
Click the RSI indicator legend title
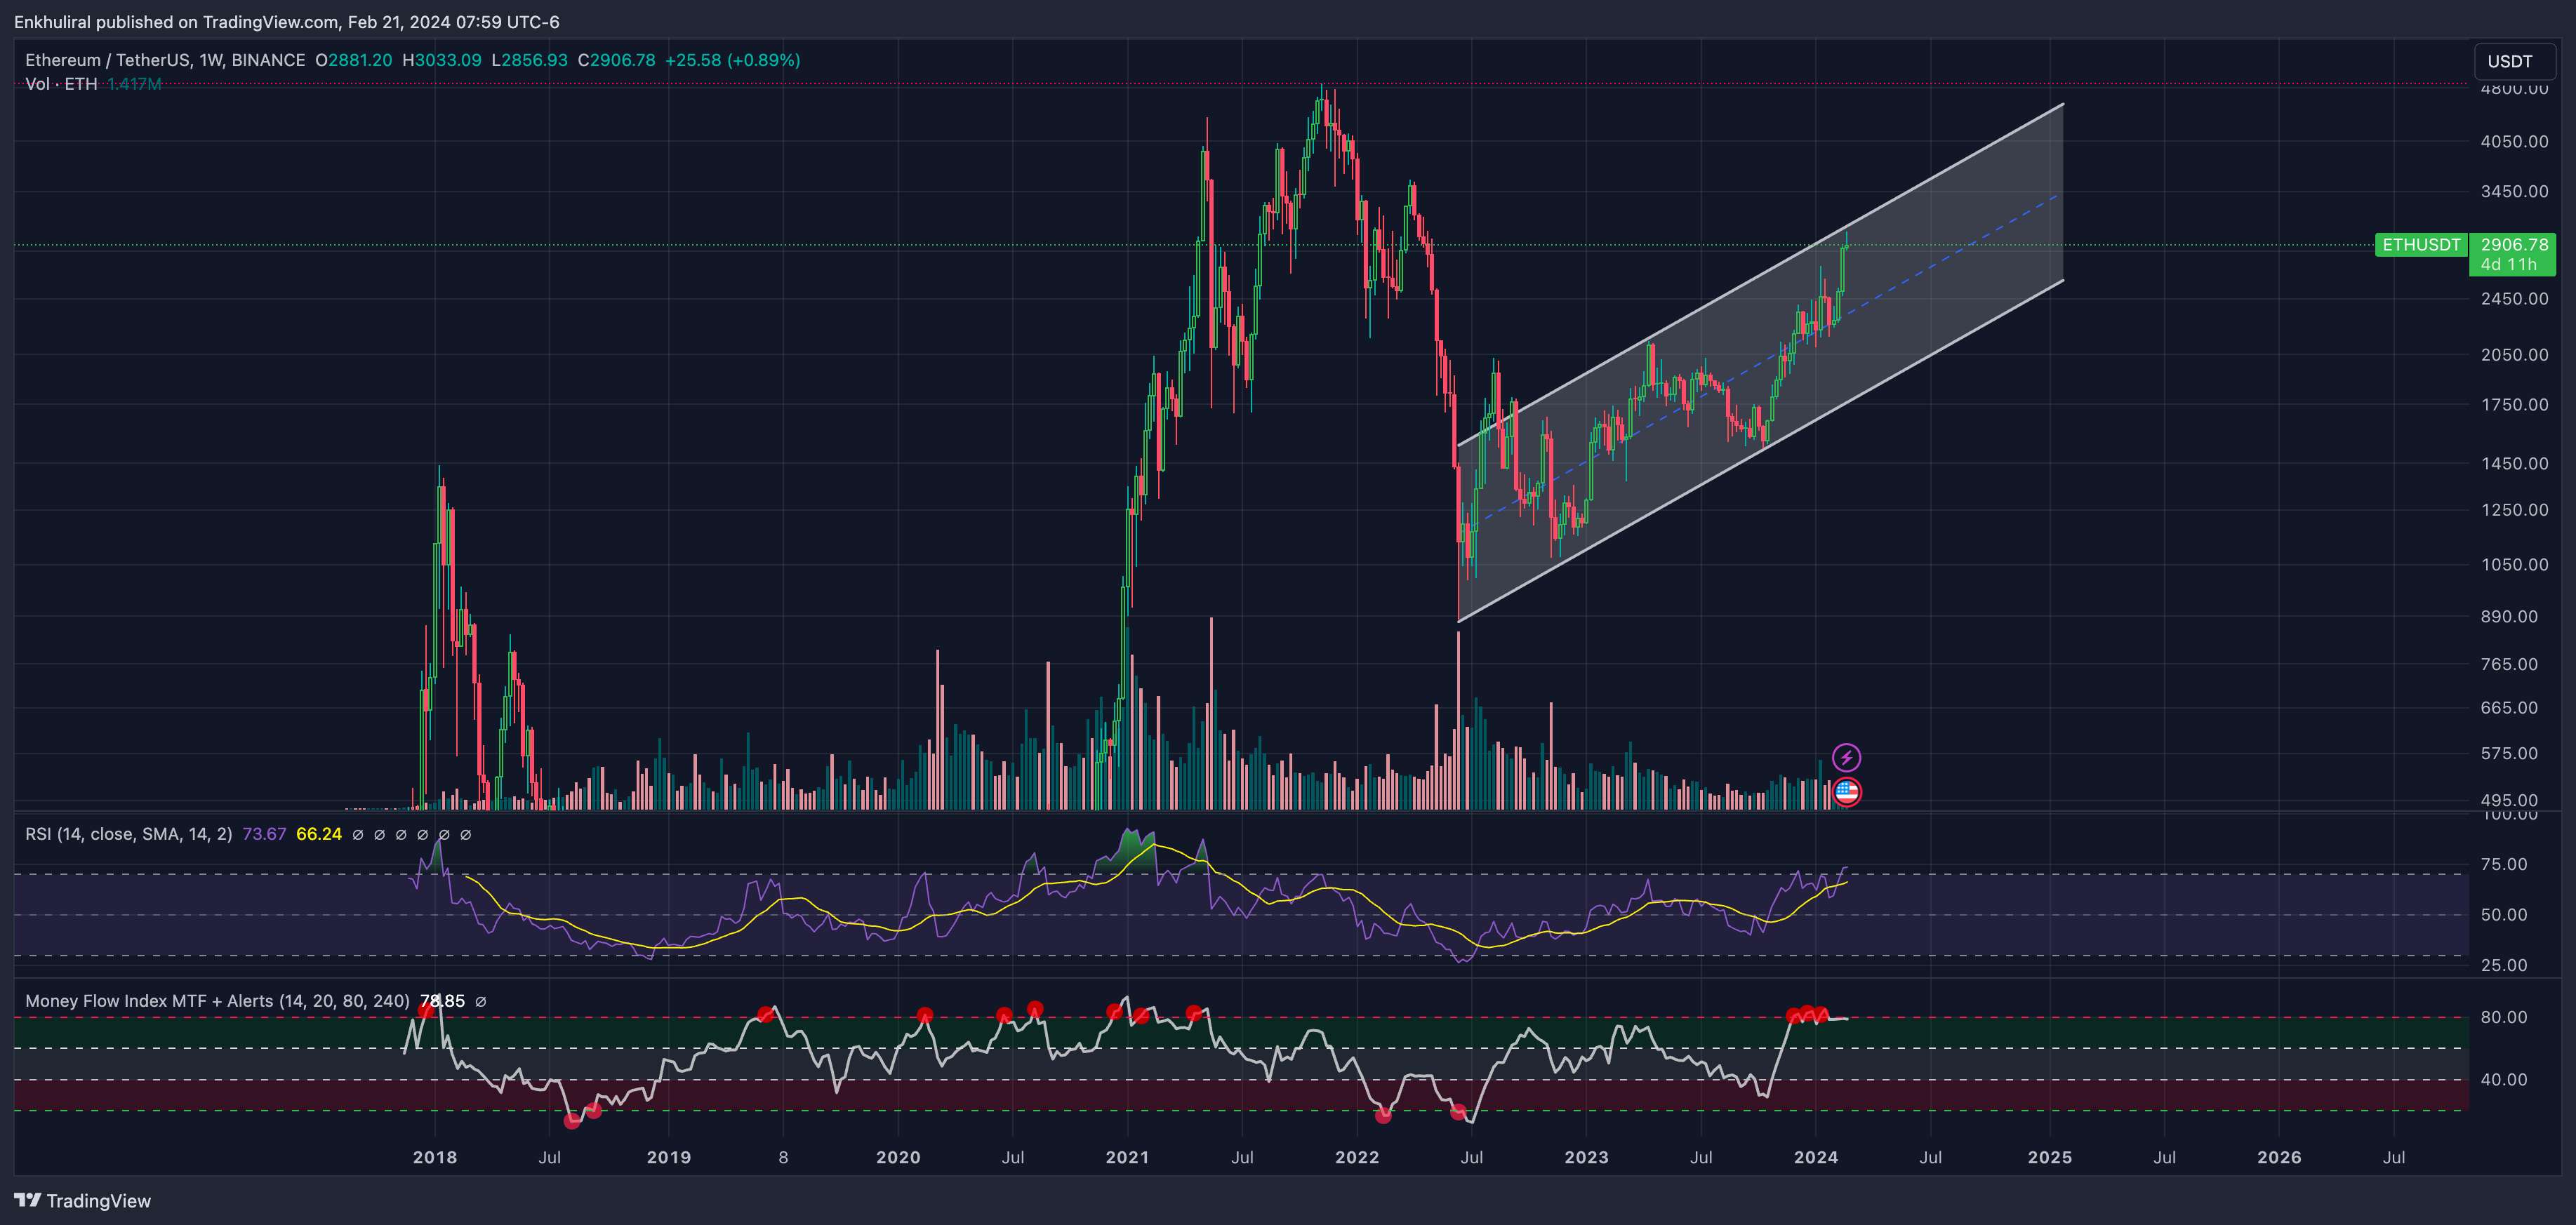coord(128,834)
